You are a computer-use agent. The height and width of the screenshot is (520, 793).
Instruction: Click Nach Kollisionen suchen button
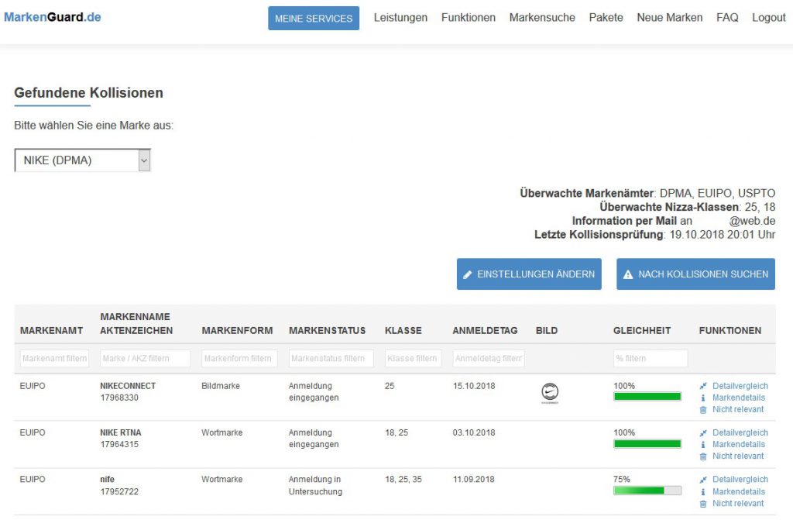695,274
